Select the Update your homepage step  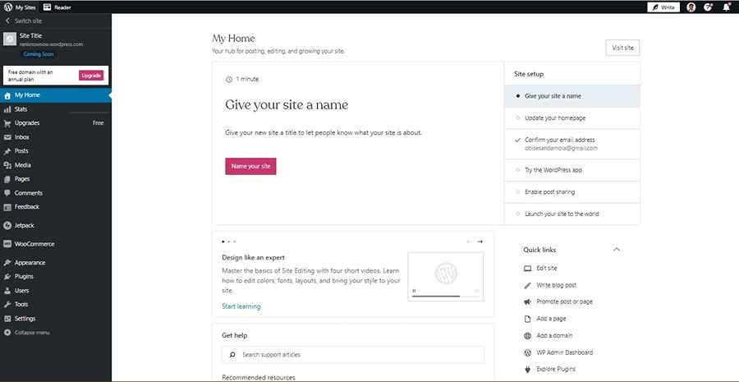pos(572,118)
